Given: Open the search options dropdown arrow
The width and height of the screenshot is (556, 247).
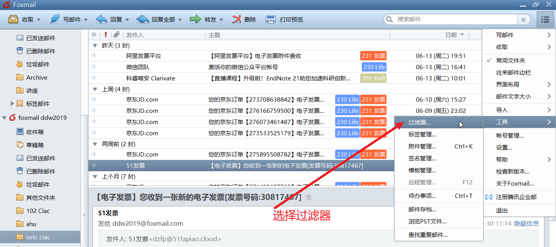Looking at the screenshot, I should [x=523, y=19].
